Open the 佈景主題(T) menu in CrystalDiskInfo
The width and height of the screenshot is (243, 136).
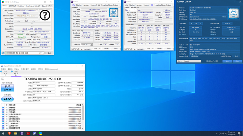click(25, 69)
